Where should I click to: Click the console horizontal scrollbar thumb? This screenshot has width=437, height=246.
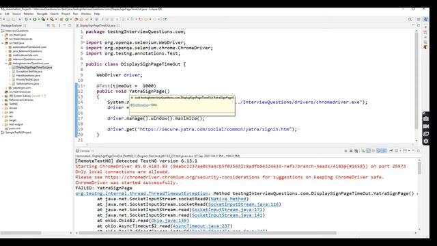[208, 233]
